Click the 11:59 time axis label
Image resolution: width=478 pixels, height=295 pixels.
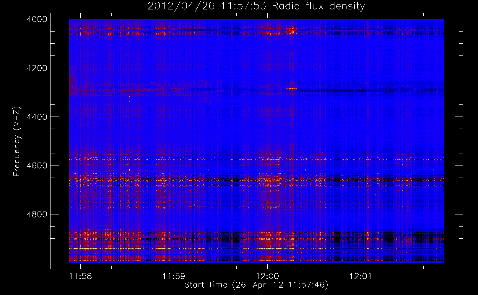(174, 276)
